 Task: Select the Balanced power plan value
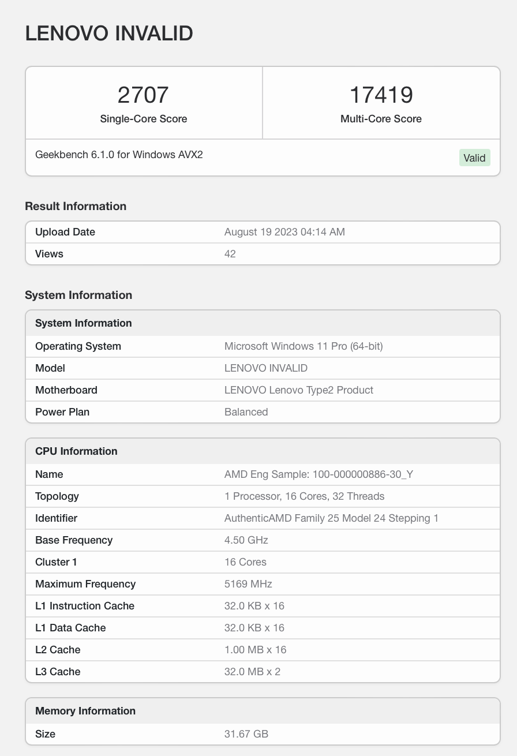tap(246, 412)
